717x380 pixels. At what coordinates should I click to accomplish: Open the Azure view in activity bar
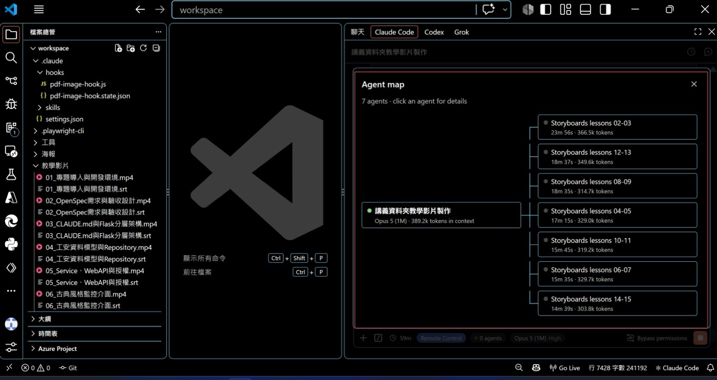(x=11, y=197)
